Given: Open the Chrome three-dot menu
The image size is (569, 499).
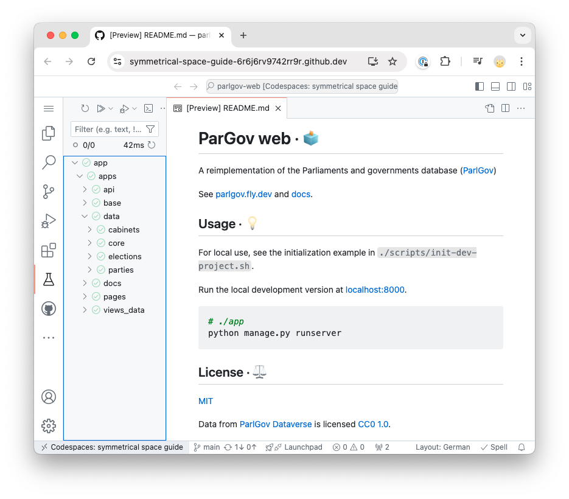Looking at the screenshot, I should point(522,61).
